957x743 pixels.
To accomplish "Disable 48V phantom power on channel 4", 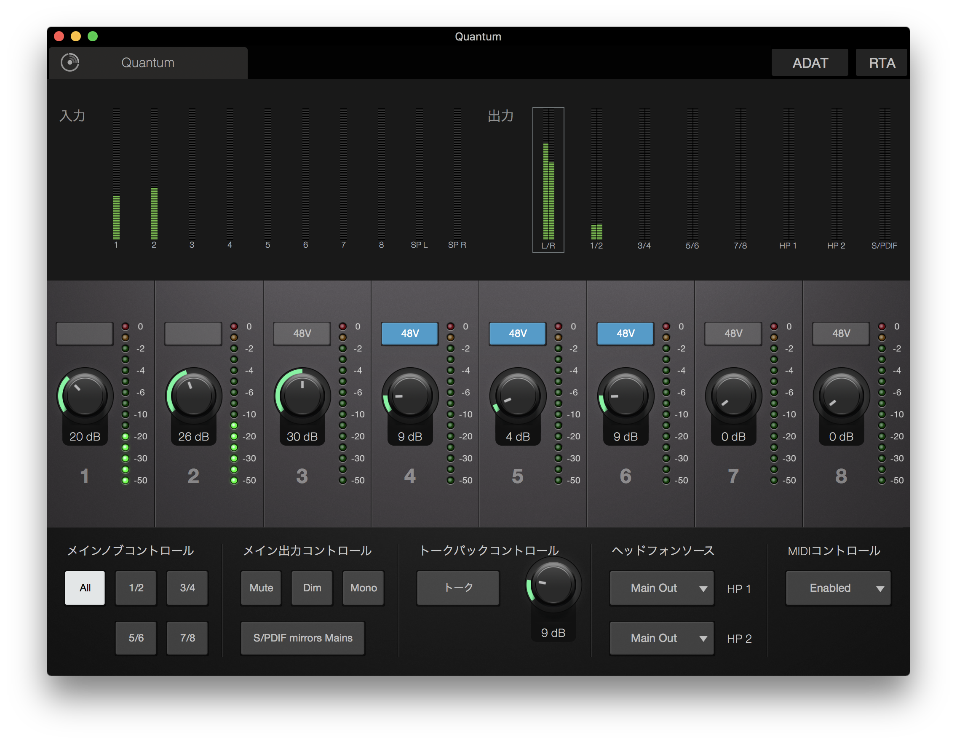I will point(410,334).
